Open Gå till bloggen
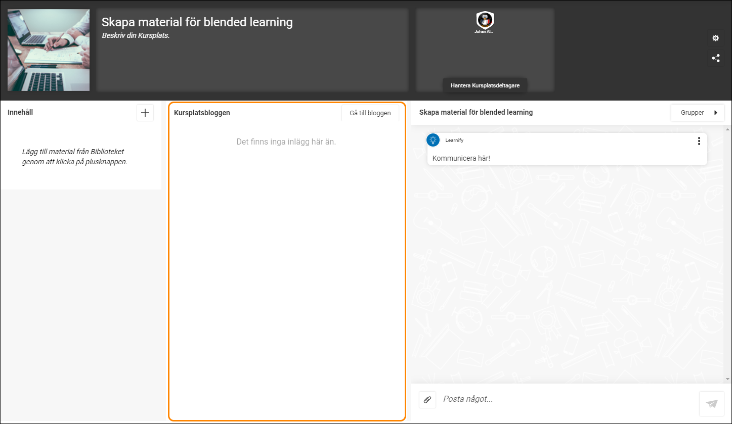This screenshot has height=424, width=732. click(x=370, y=113)
